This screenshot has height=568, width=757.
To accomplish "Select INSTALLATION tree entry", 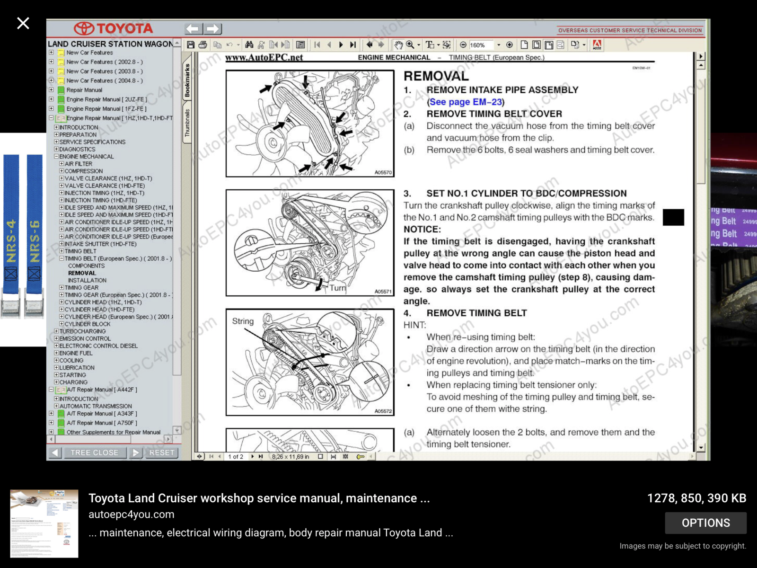I will coord(87,280).
